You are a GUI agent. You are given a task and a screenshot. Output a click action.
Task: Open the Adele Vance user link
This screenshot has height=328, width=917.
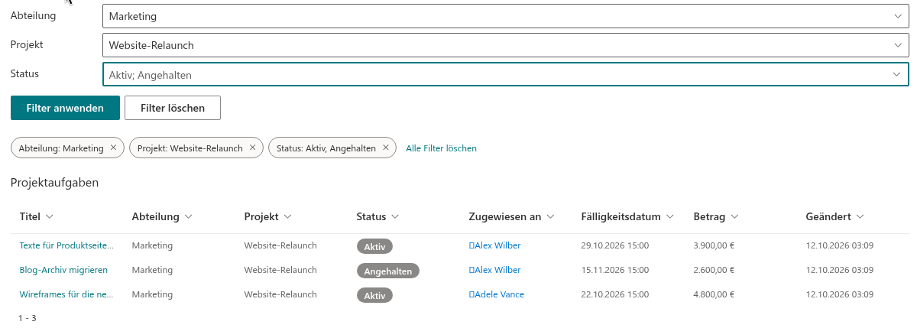[x=496, y=294]
